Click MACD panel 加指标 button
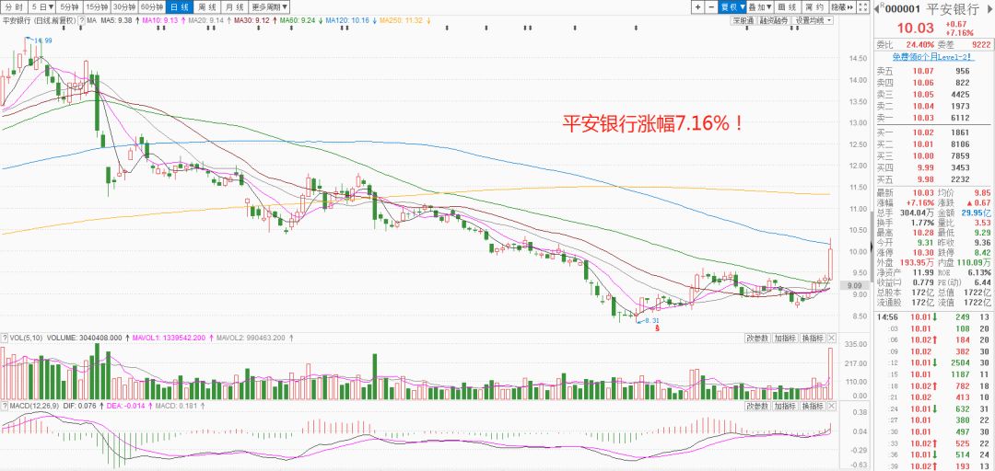The width and height of the screenshot is (995, 471). click(784, 407)
